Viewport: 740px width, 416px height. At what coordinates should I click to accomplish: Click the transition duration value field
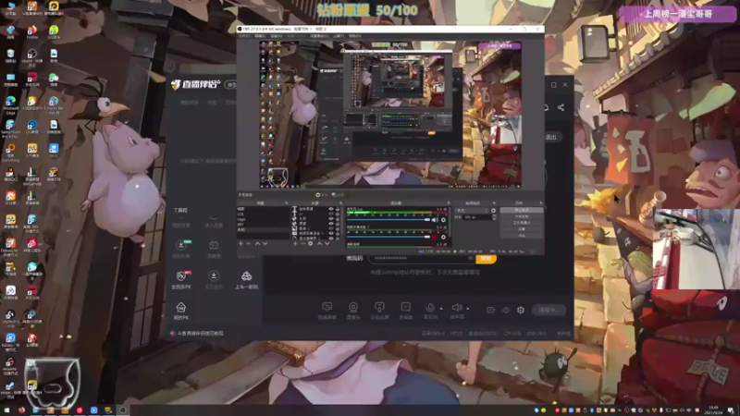click(477, 217)
